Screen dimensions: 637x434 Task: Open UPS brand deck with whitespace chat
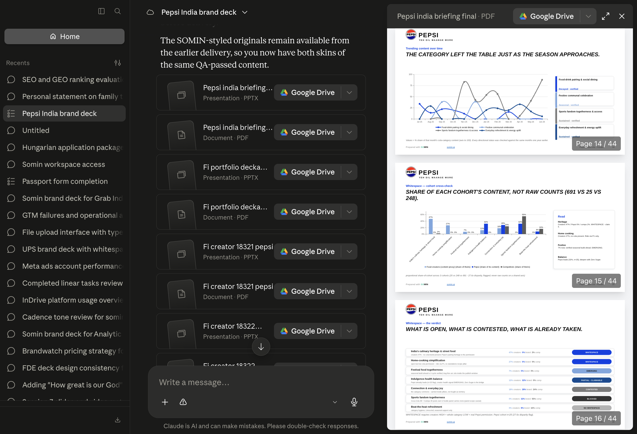tap(65, 249)
